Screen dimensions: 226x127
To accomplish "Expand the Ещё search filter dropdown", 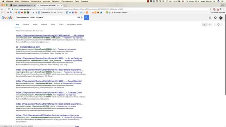I will pos(61,24).
